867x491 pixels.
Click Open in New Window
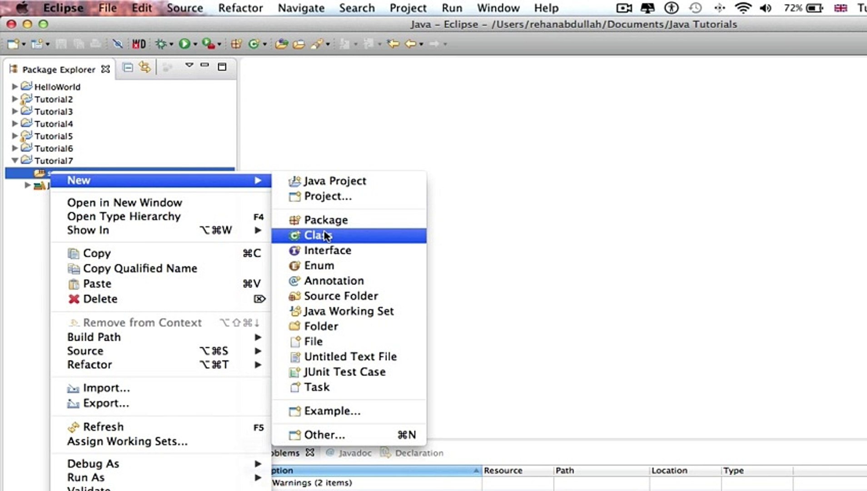click(161, 203)
